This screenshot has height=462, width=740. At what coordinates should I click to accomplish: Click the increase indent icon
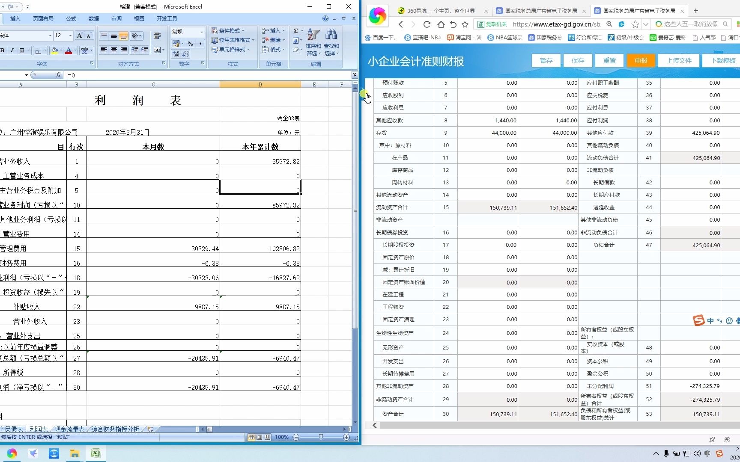(x=145, y=50)
